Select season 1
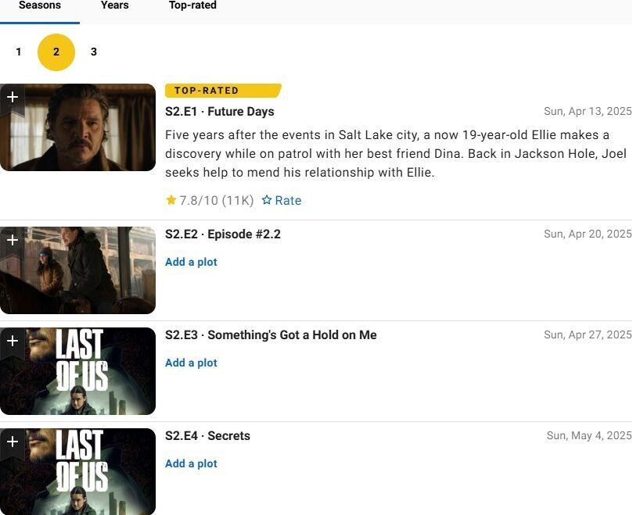 tap(19, 52)
